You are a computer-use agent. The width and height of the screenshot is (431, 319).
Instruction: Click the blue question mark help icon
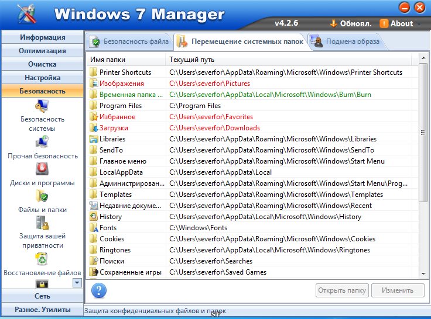[x=99, y=290]
